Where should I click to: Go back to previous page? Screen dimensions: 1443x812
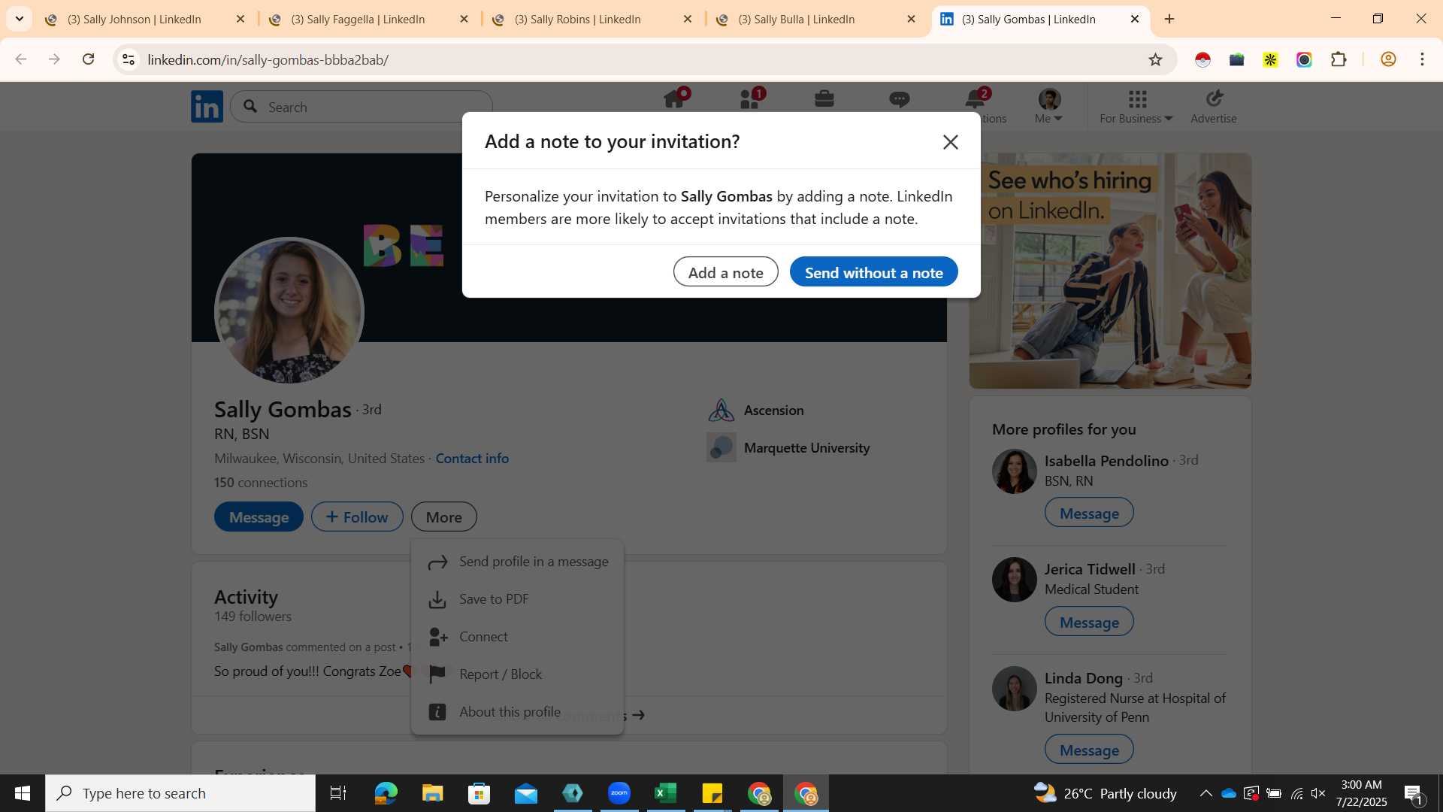tap(21, 59)
